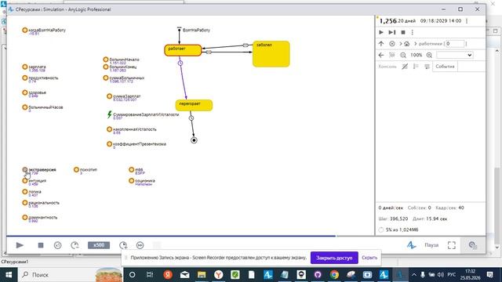Navigate to Main agent home icon
Viewport: 502px width, 282px height.
click(406, 44)
